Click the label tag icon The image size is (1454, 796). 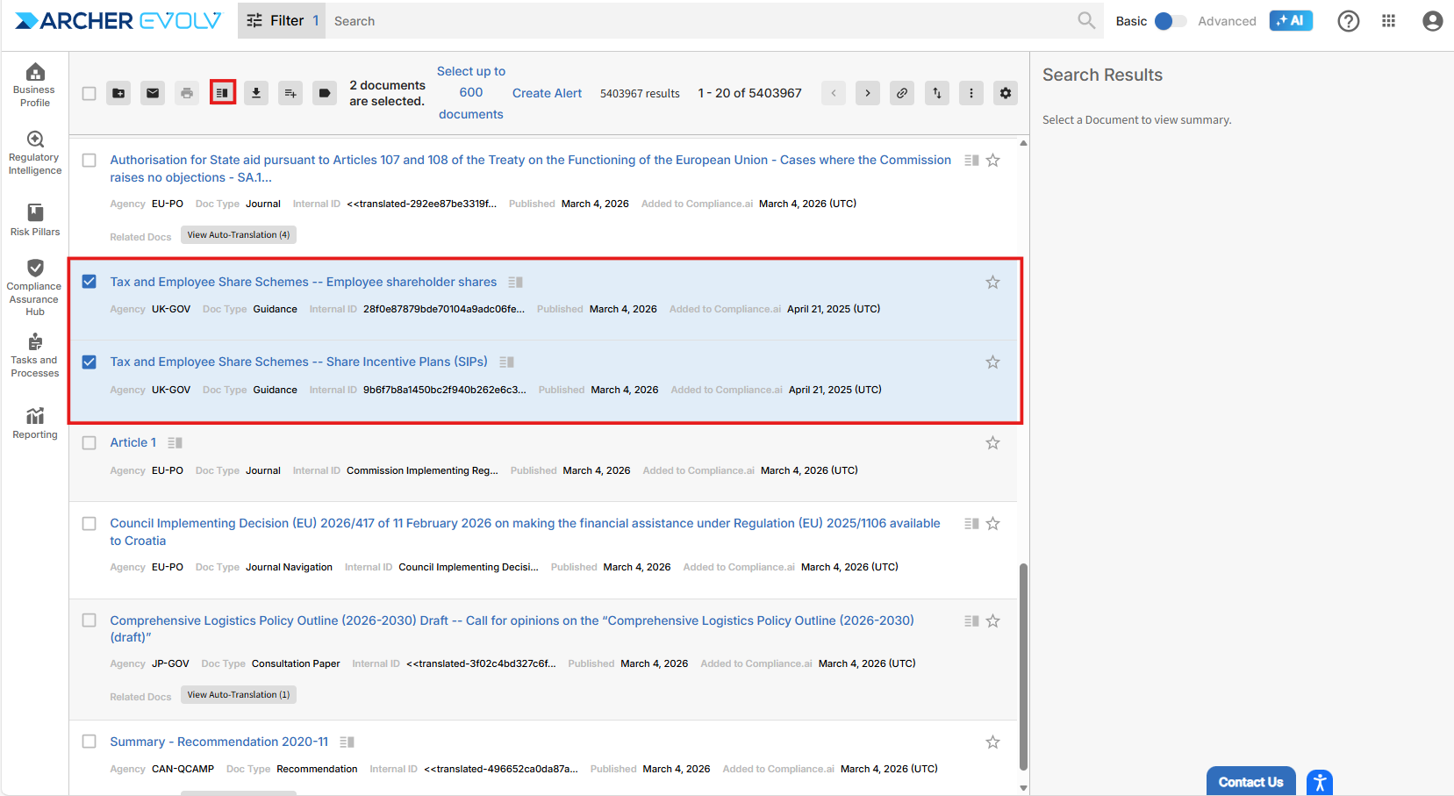tap(325, 93)
